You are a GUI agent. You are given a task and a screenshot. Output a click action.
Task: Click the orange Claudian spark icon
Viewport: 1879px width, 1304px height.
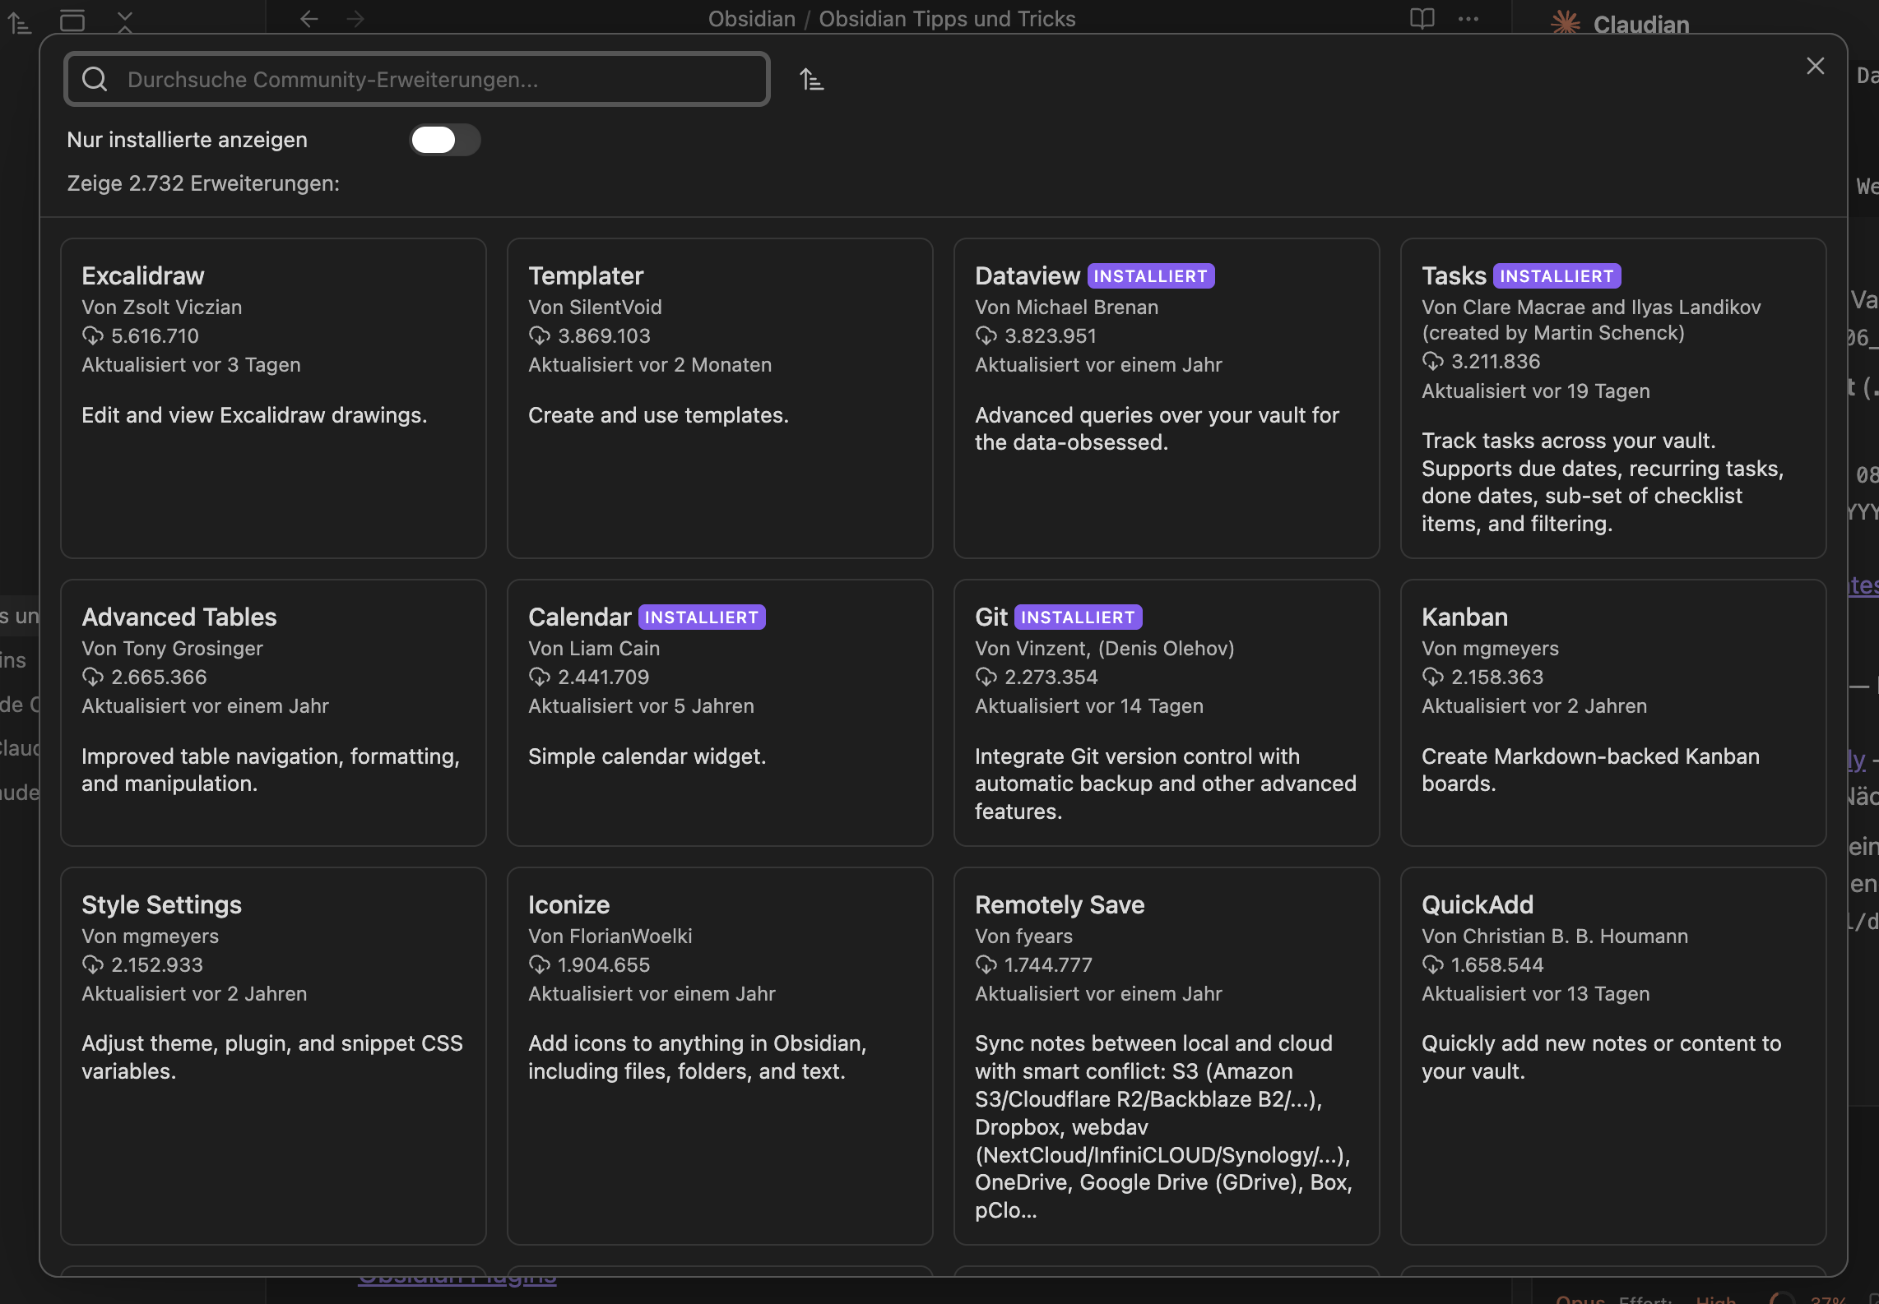1566,24
